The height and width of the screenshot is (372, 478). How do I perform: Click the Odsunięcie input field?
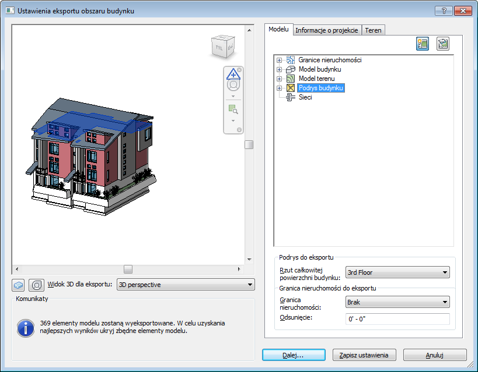397,319
